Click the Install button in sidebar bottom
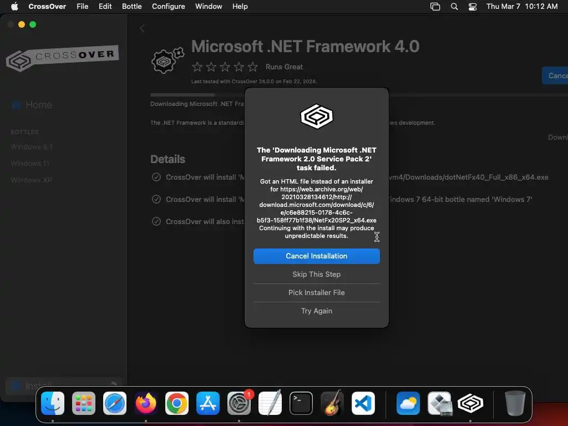This screenshot has height=426, width=568. [x=63, y=386]
